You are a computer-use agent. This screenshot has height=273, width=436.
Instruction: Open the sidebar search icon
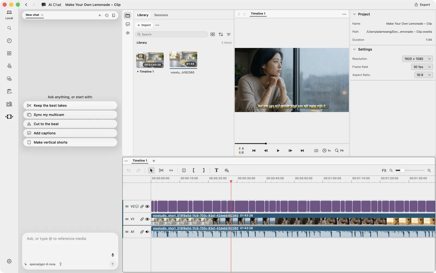click(9, 28)
